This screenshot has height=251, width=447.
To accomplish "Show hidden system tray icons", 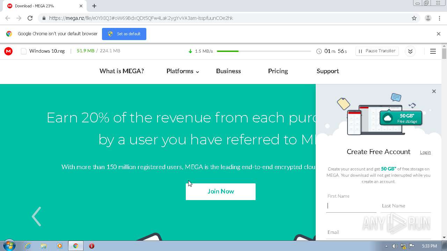I will (386, 246).
